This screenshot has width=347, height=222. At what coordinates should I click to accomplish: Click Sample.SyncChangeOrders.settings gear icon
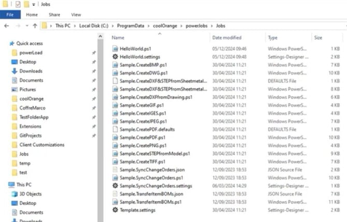115,186
